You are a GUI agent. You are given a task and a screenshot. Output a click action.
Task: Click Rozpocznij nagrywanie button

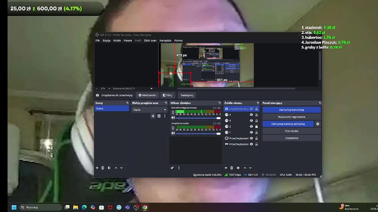tap(292, 117)
